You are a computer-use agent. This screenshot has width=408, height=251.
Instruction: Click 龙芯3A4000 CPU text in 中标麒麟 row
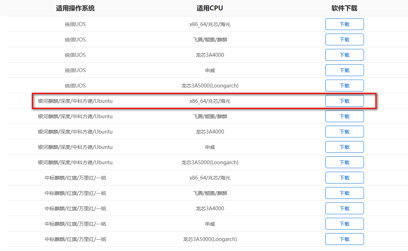(x=210, y=209)
